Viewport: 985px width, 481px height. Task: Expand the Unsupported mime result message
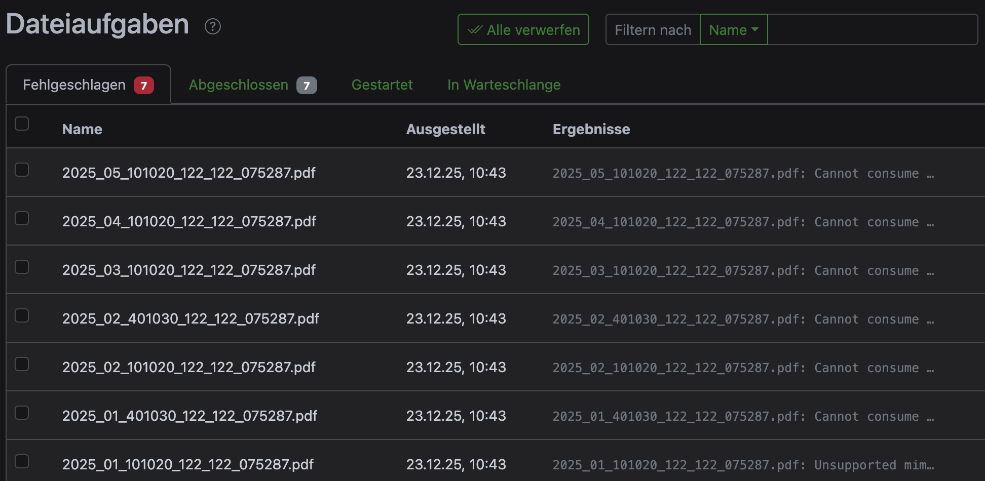(x=743, y=465)
